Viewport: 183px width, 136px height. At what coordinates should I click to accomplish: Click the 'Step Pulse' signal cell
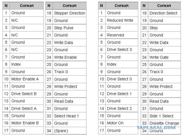[x=64, y=28]
